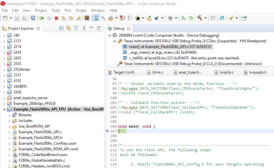Click the CPU reset chip icon
Image resolution: width=274 pixels, height=168 pixels.
138,18
